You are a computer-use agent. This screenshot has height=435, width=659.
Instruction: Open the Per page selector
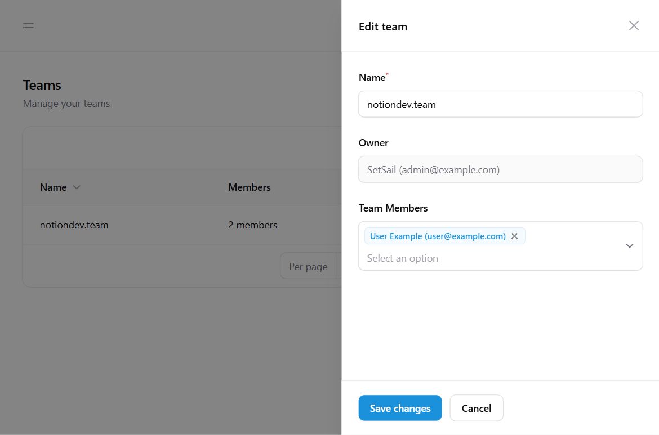pyautogui.click(x=309, y=267)
